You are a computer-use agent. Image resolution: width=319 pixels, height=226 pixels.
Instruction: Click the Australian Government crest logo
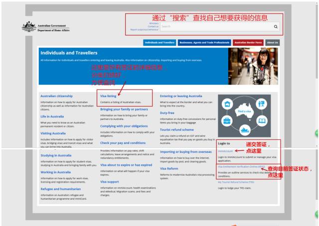tap(29, 26)
